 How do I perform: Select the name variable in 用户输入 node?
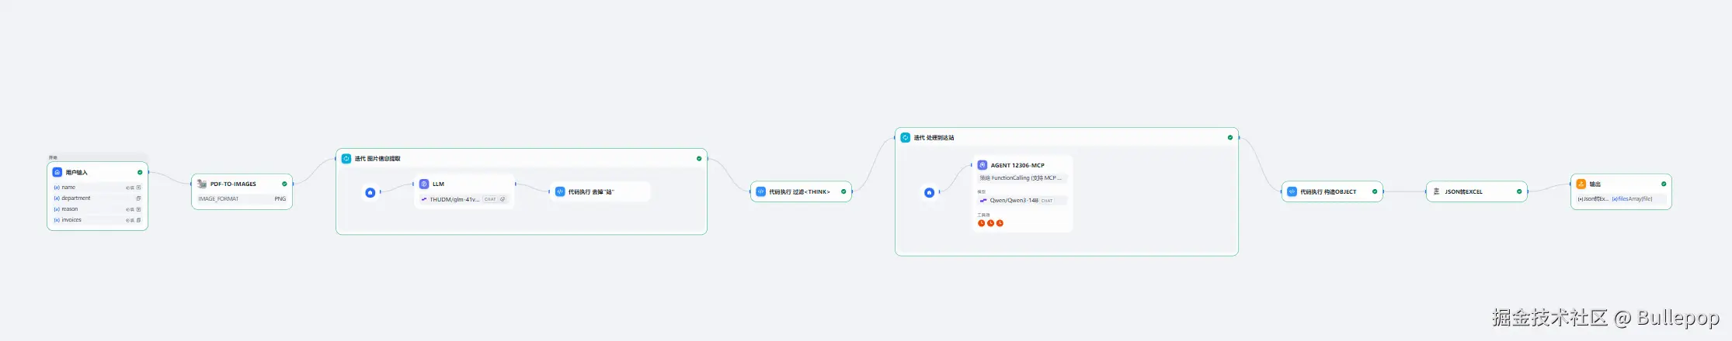pyautogui.click(x=68, y=188)
